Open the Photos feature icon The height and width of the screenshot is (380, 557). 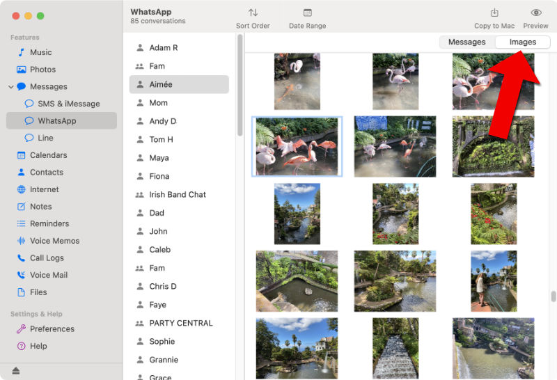coord(22,70)
